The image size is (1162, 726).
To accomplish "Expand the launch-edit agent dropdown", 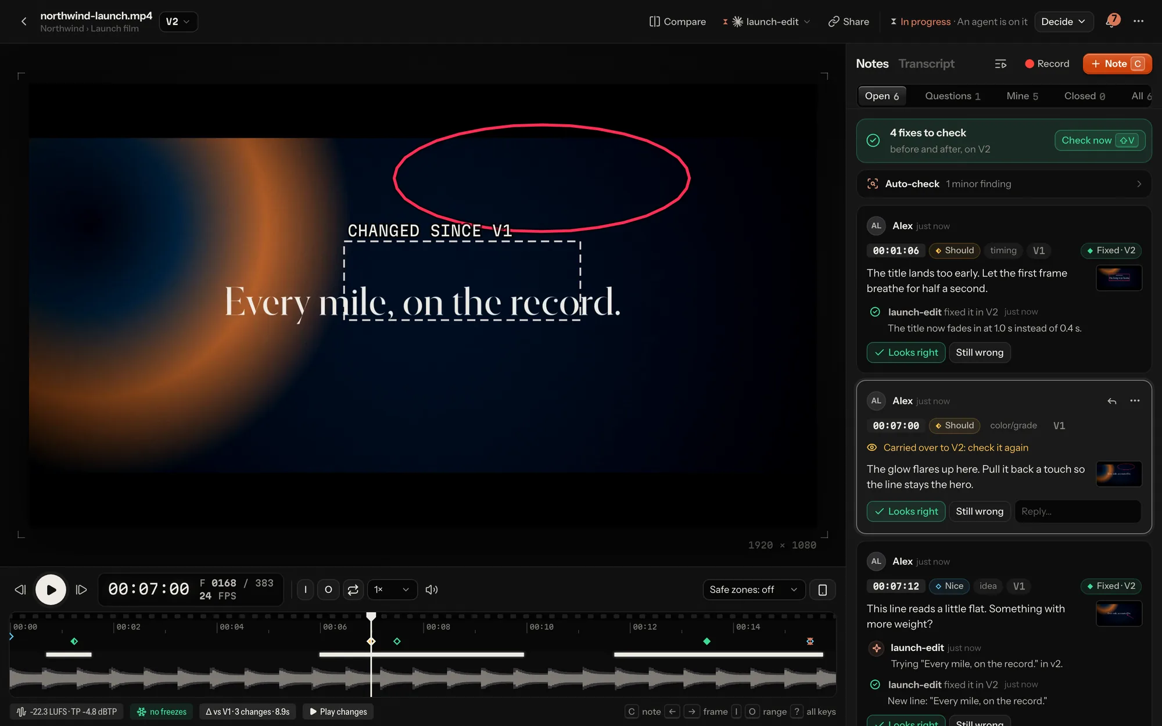I will click(767, 21).
